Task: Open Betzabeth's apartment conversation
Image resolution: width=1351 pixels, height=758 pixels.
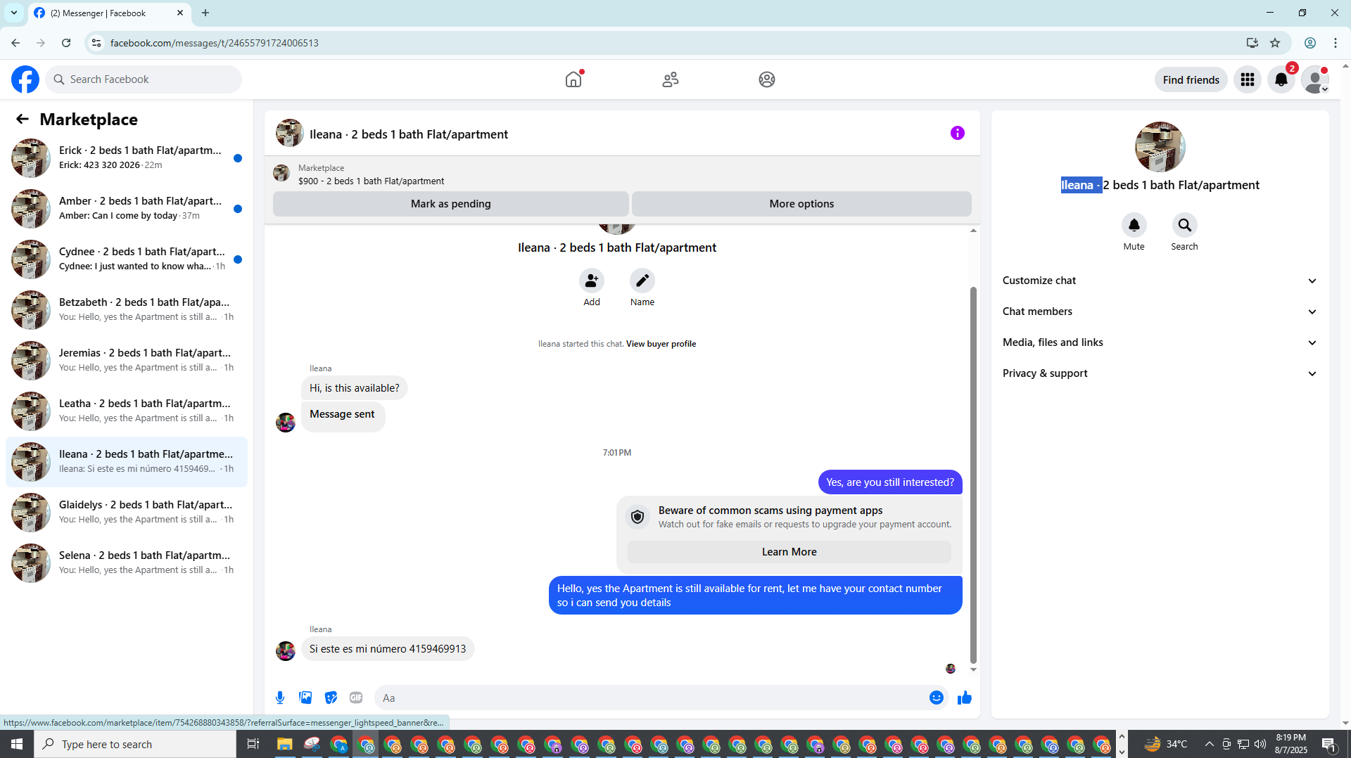Action: point(127,310)
